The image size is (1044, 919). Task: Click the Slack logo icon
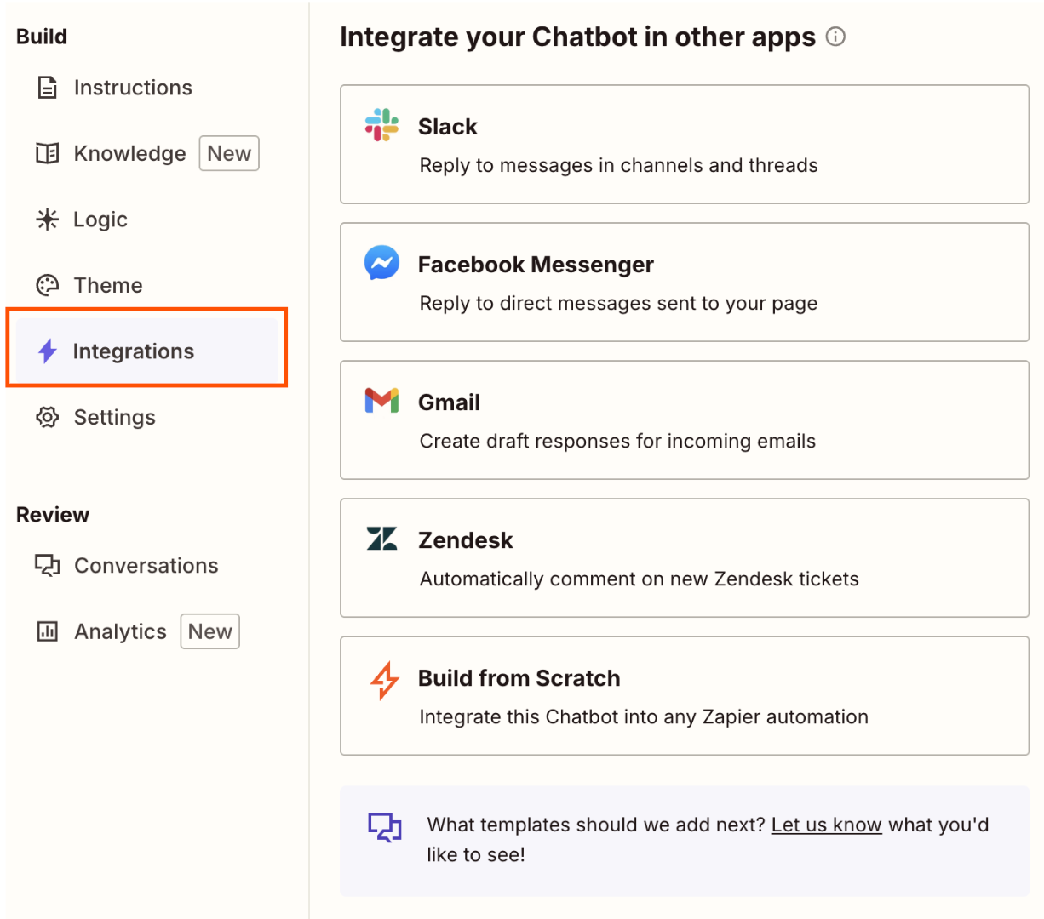[x=381, y=125]
